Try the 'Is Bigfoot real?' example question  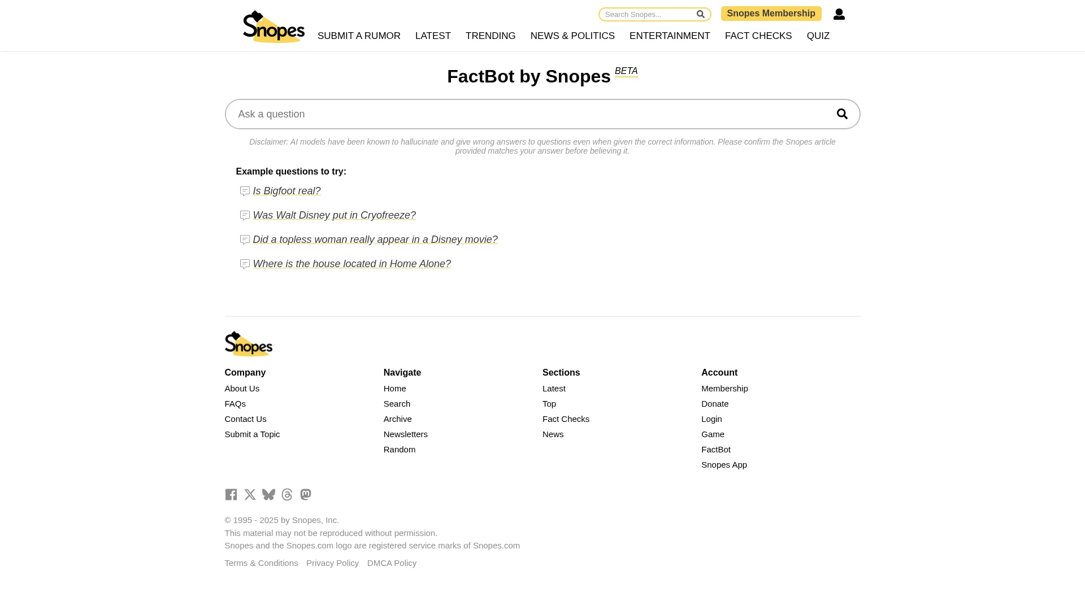287,191
